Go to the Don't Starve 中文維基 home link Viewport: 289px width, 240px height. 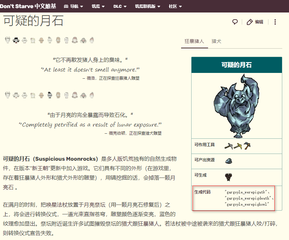click(28, 6)
